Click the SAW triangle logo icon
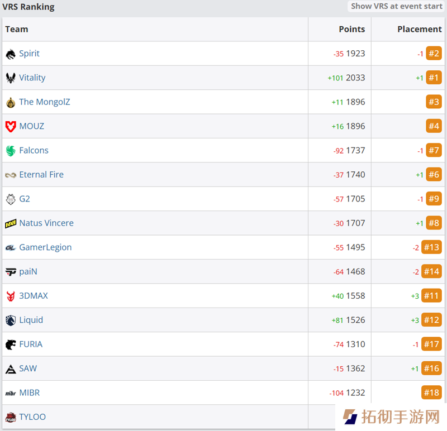This screenshot has width=447, height=431. [11, 369]
